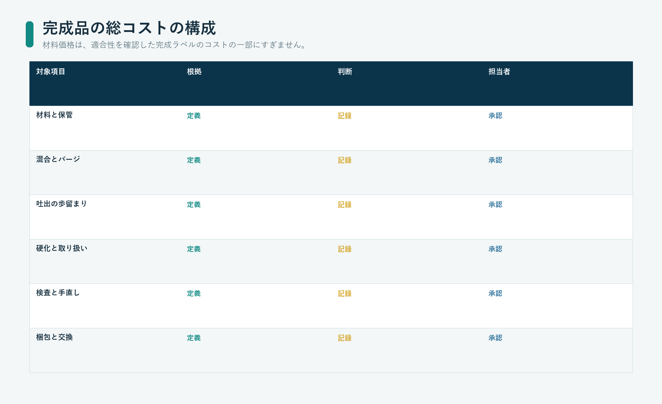Click 記録 in the 吐出の歩留まり row
This screenshot has width=662, height=404.
click(345, 205)
